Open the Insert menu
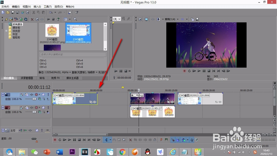Image resolution: width=277 pixels, height=156 pixels. tap(37, 7)
